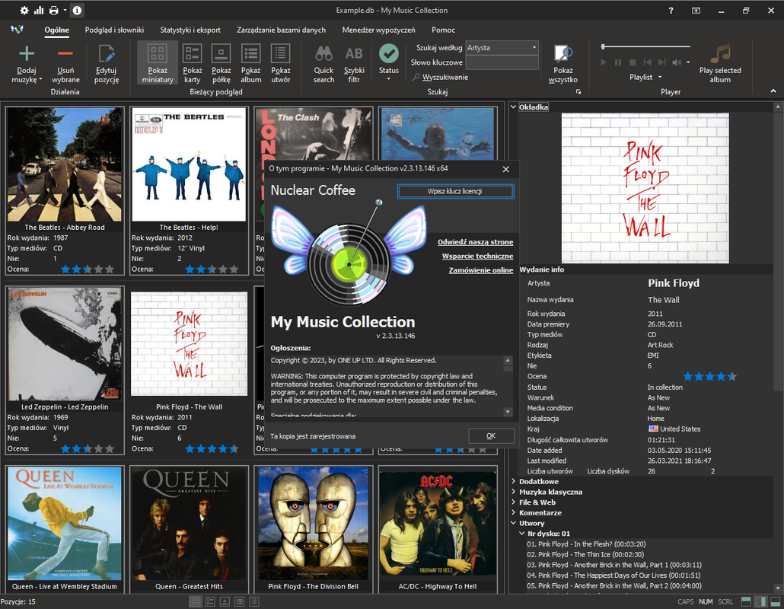Click Pokaż wszystko show all icon
The image size is (784, 609).
563,64
